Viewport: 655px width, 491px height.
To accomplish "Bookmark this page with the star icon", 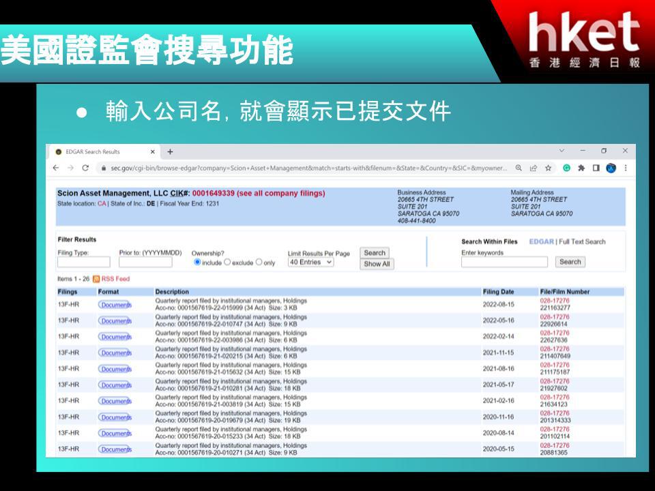I will [549, 168].
